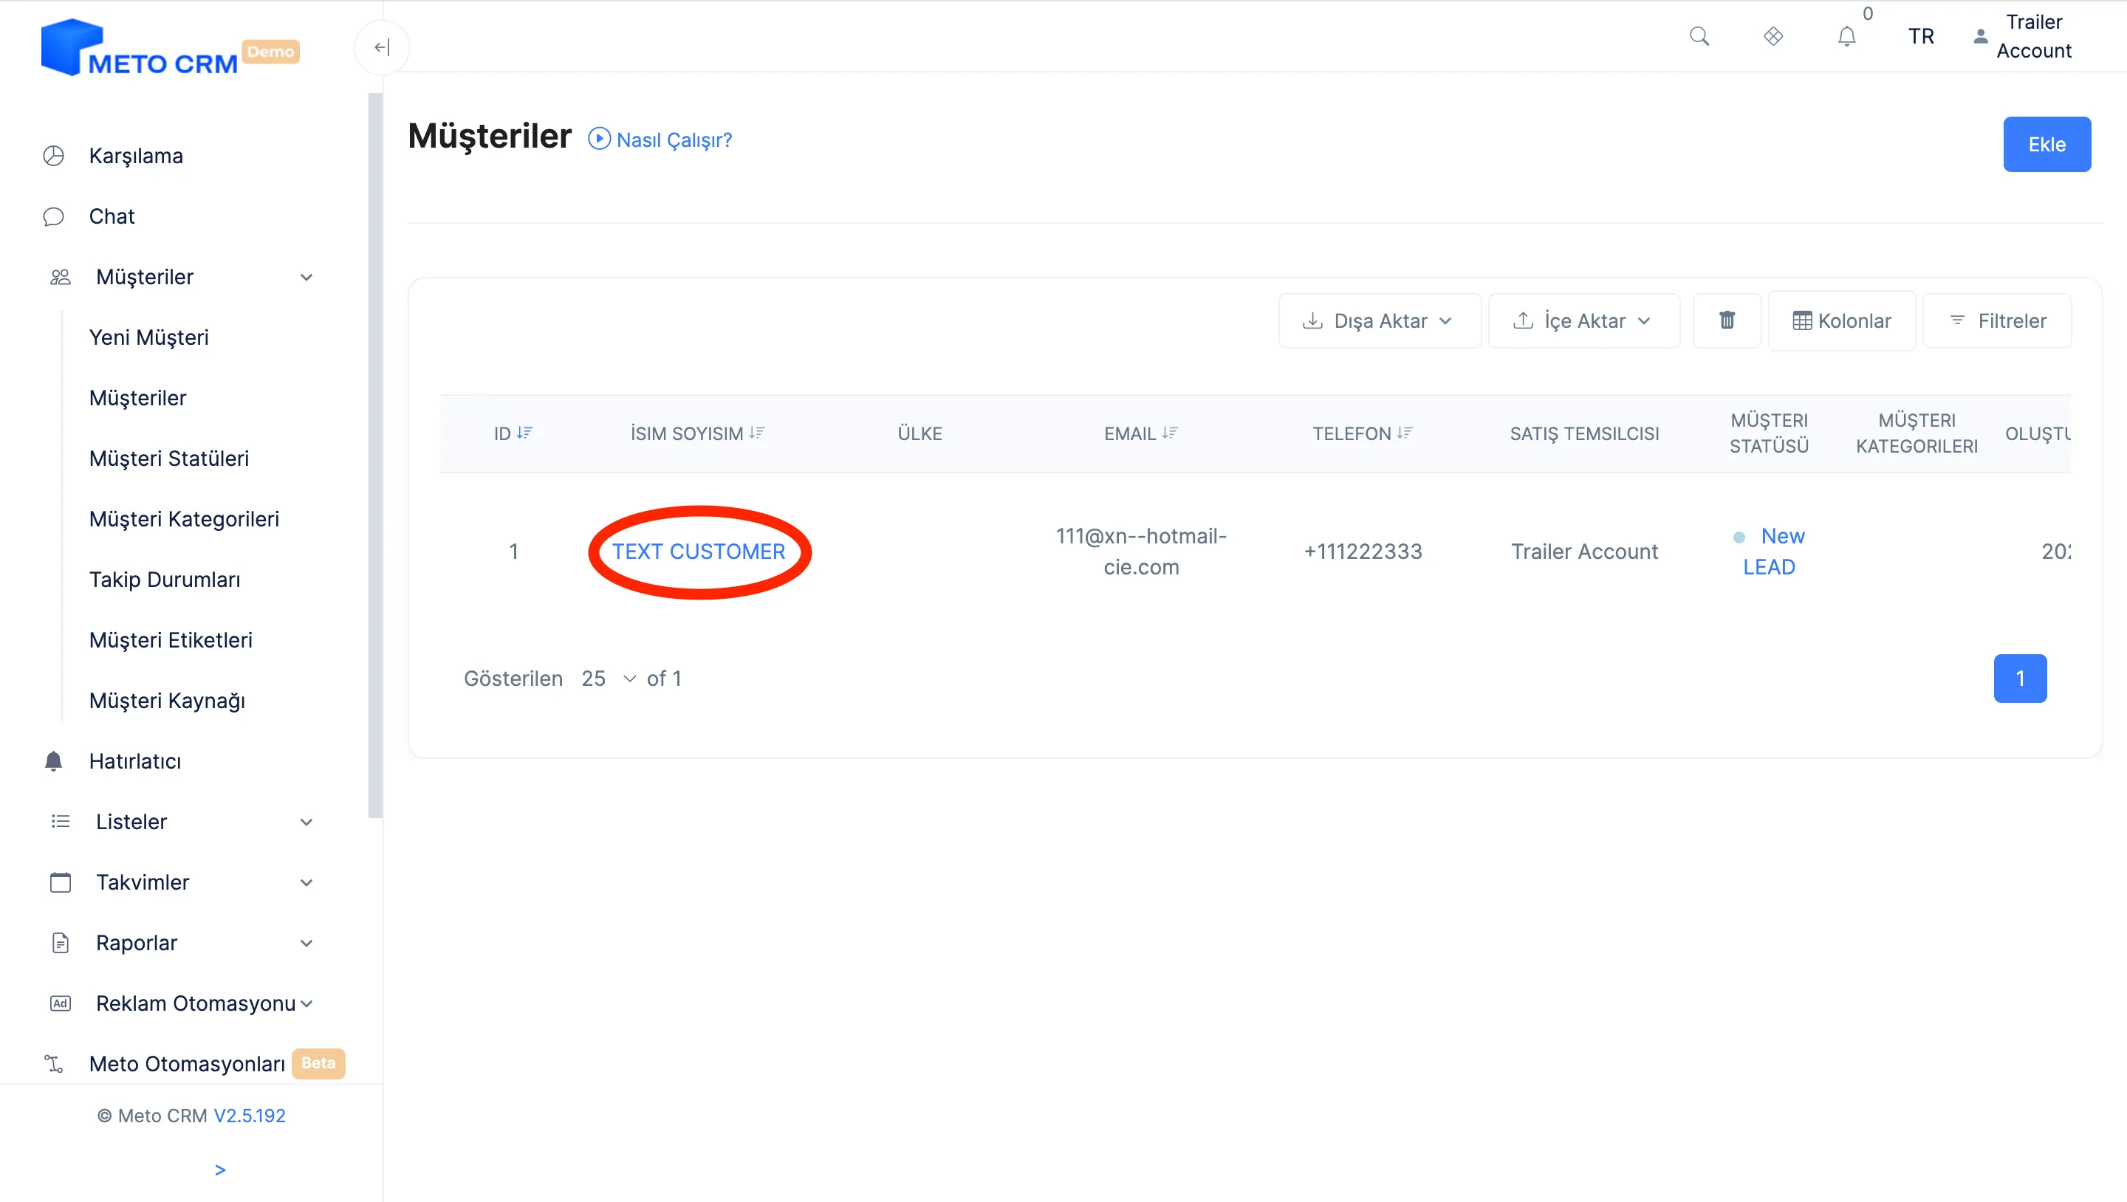Open Meto Otomasyonları in the sidebar
The image size is (2127, 1202).
pyautogui.click(x=188, y=1064)
